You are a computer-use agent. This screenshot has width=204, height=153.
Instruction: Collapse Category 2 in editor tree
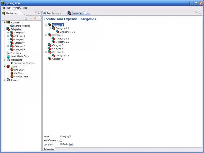tap(46, 35)
